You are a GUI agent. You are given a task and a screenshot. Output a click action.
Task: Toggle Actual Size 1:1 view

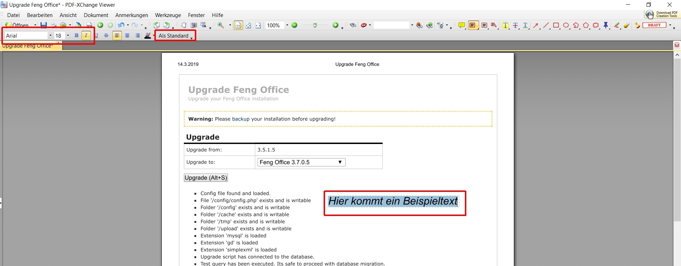coord(238,25)
